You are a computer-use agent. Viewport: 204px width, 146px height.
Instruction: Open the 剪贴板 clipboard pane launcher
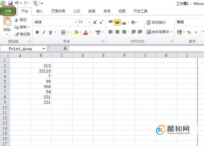pyautogui.click(x=30, y=41)
